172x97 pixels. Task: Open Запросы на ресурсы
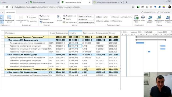[x=168, y=19]
